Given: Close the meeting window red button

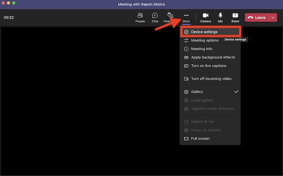Looking at the screenshot, I should pyautogui.click(x=3, y=3).
